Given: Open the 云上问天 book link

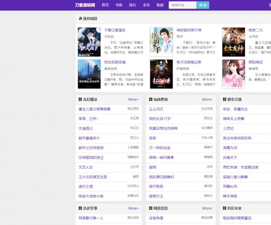Looking at the screenshot, I should click(x=156, y=109).
